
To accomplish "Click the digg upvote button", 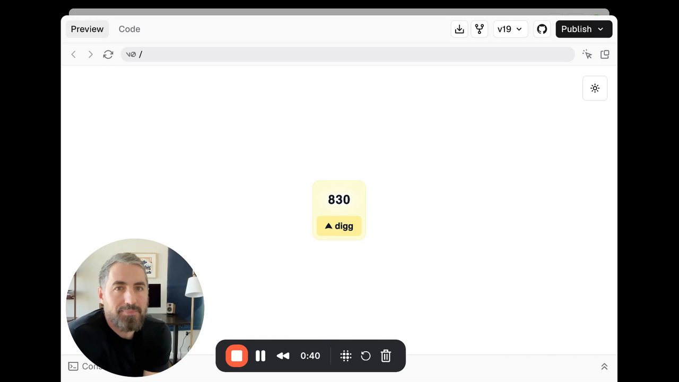I will pos(339,226).
